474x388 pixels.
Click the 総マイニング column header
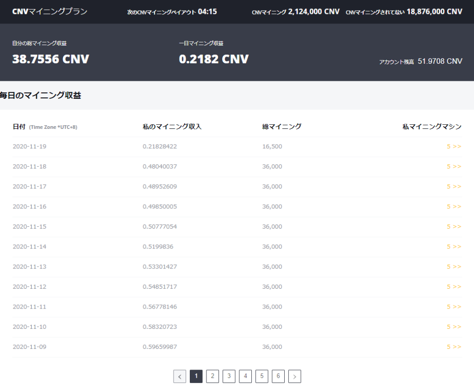282,127
